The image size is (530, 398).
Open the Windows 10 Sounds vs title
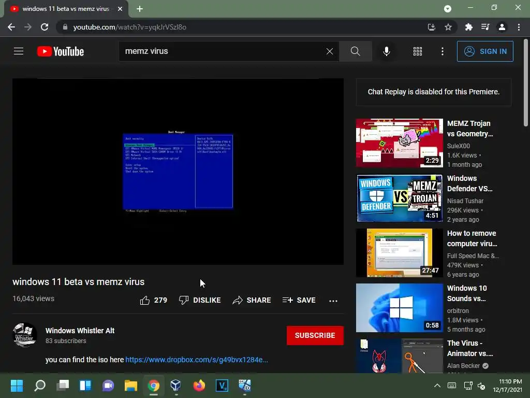point(467,293)
